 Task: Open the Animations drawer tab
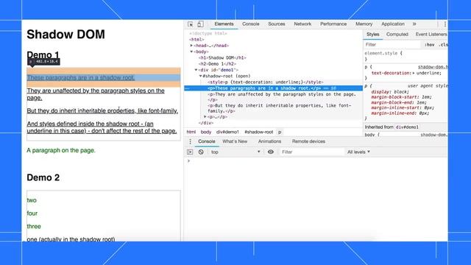pyautogui.click(x=269, y=141)
